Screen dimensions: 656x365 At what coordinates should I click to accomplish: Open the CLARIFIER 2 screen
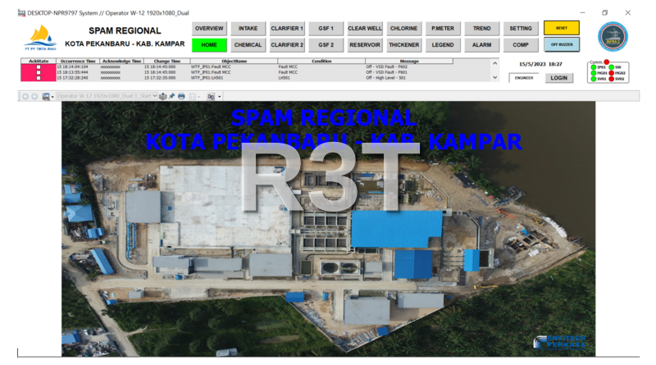coord(287,45)
